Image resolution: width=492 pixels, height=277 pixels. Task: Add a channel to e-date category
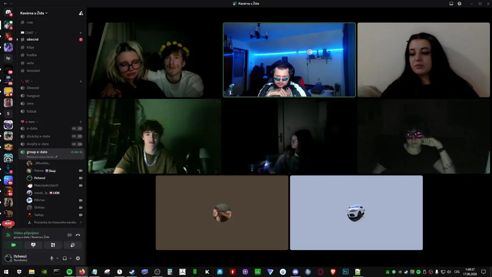coord(81,122)
